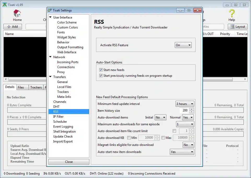Click Tixati v1.95 main window logo icon
The width and height of the screenshot is (251, 178).
(5, 5)
